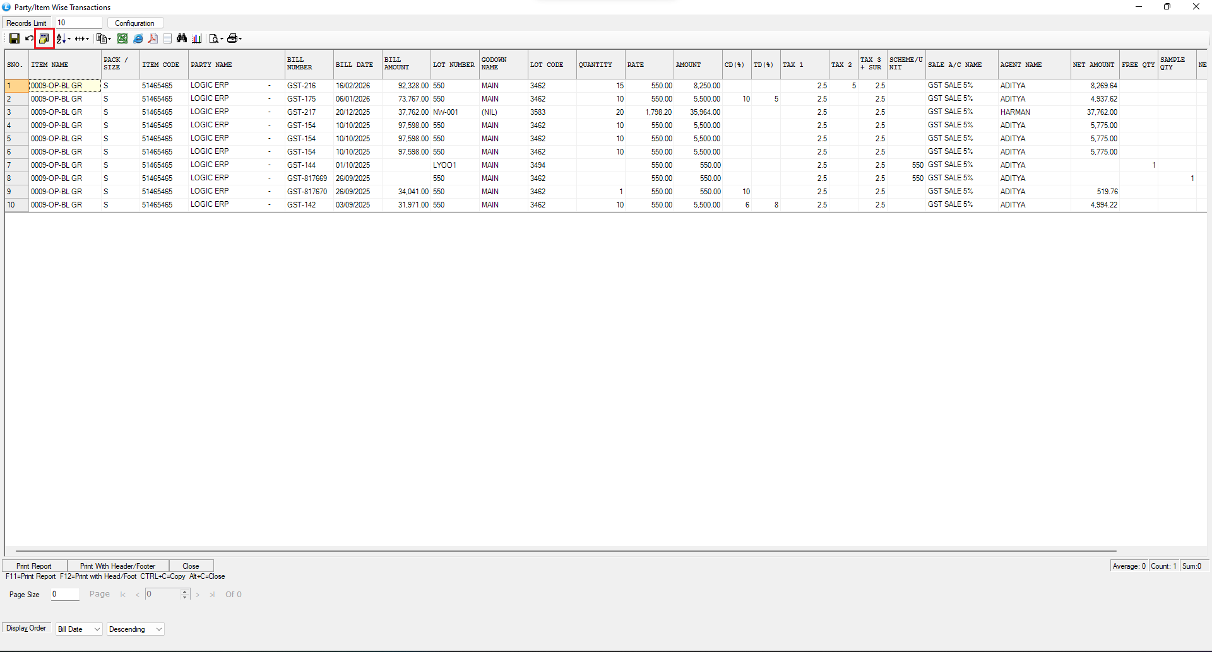This screenshot has height=652, width=1212.
Task: Click the Configuration button
Action: pyautogui.click(x=134, y=23)
